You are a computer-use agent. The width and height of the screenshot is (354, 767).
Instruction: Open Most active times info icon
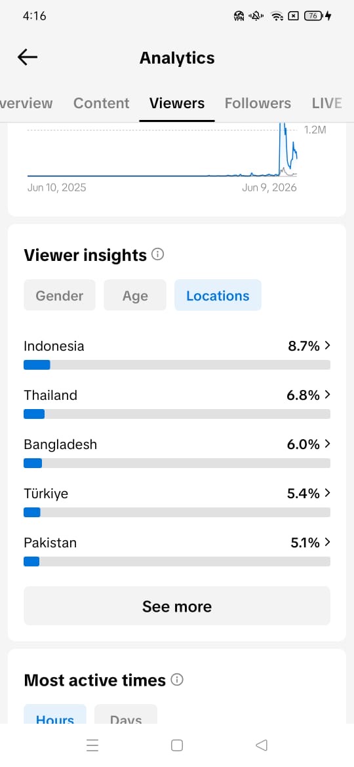[x=177, y=679]
